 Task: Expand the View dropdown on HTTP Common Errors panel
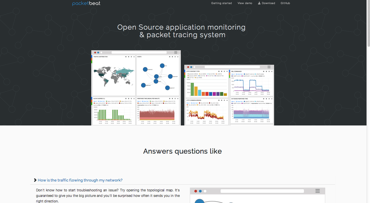(x=187, y=103)
